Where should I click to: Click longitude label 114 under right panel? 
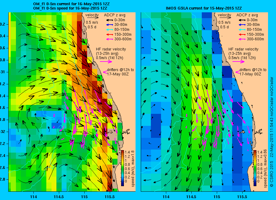click(166, 197)
